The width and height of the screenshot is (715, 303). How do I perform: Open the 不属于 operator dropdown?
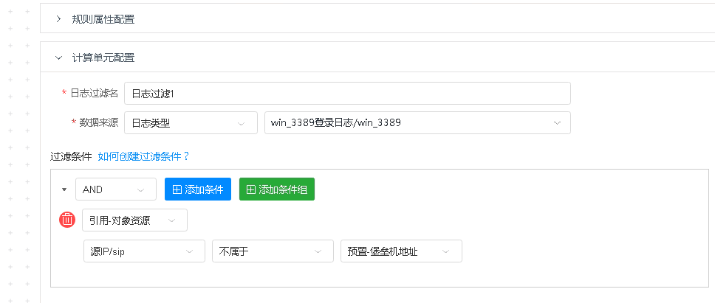(273, 251)
